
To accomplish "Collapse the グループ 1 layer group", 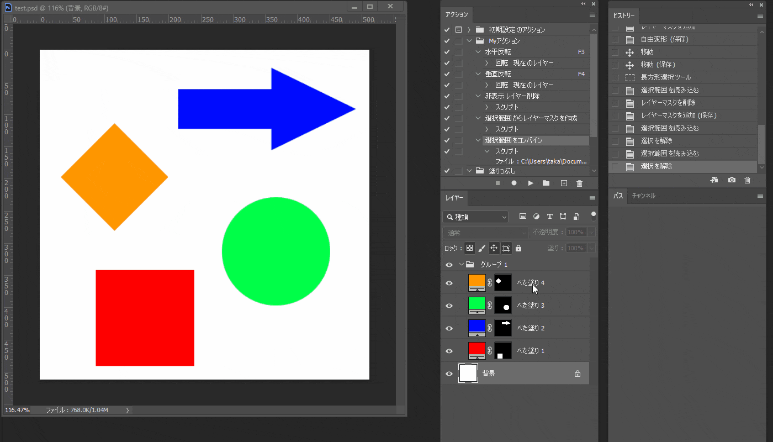I will (x=461, y=265).
